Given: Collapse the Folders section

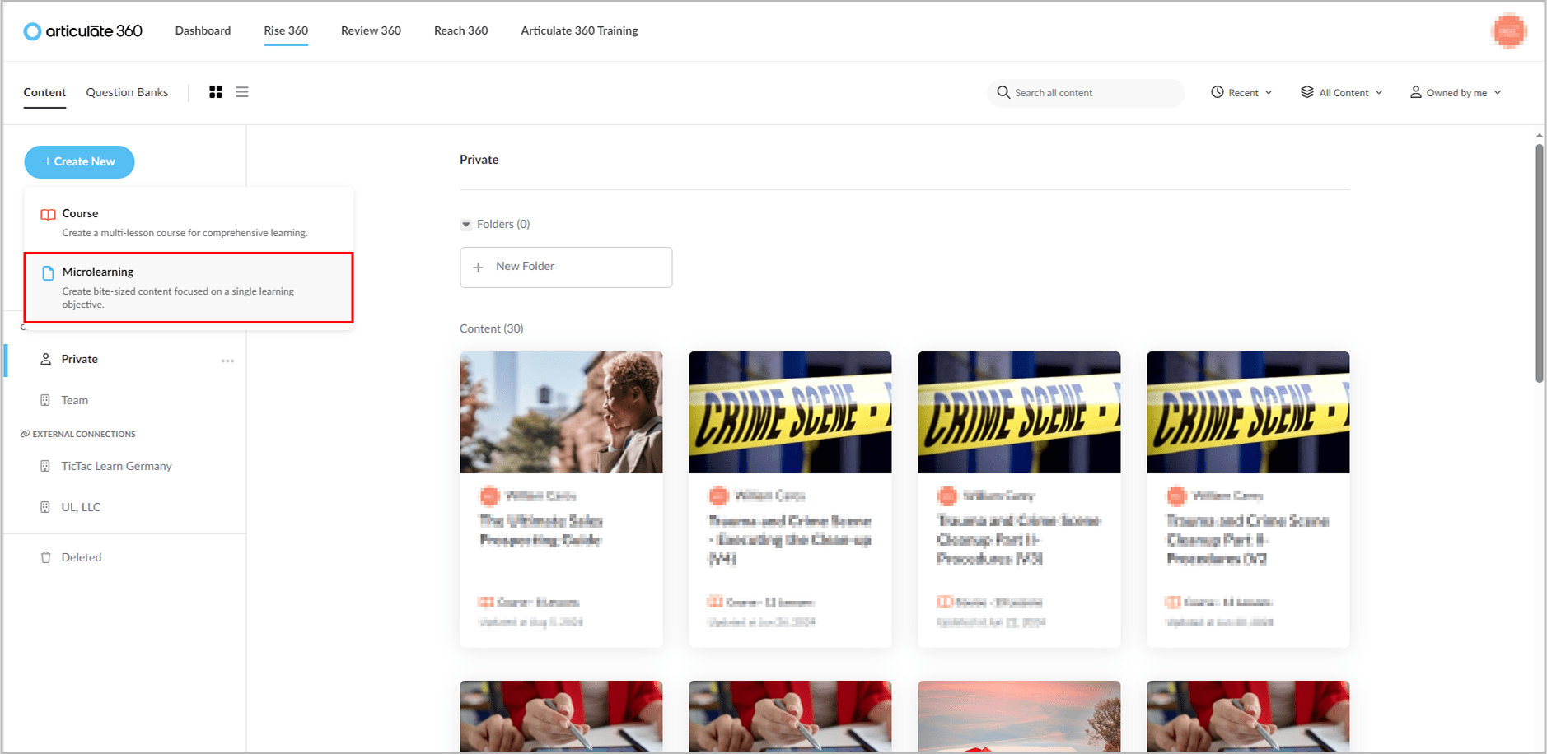Looking at the screenshot, I should (467, 223).
